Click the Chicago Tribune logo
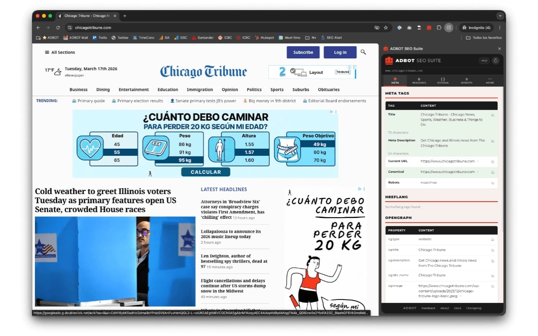The image size is (538, 336). pos(203,71)
